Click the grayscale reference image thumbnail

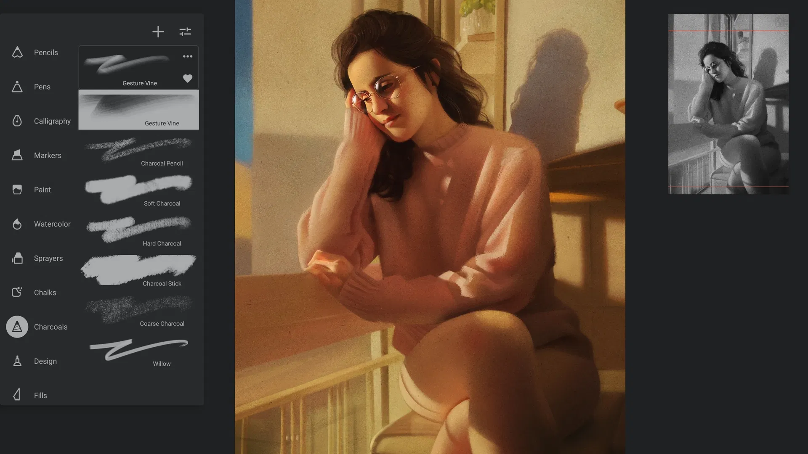(x=728, y=104)
